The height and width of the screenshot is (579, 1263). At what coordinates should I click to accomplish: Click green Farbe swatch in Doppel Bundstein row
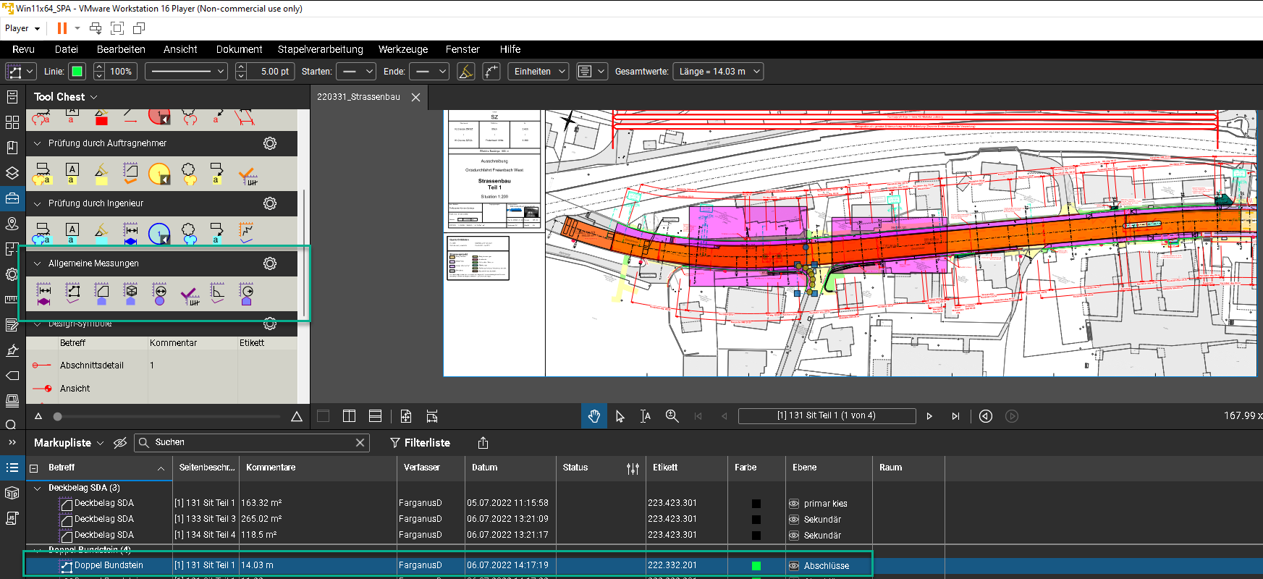click(x=756, y=566)
